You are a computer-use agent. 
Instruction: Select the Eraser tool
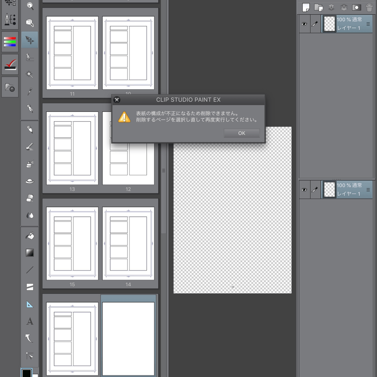[30, 198]
